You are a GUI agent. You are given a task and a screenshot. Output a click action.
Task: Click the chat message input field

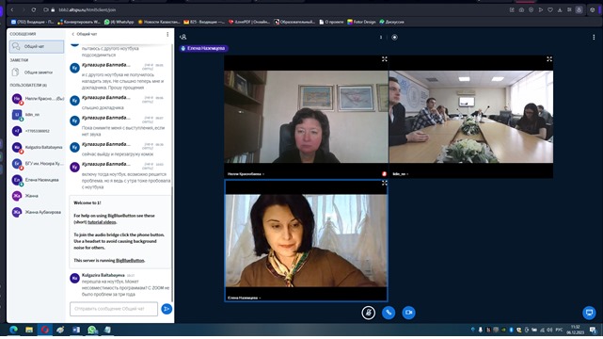point(114,309)
